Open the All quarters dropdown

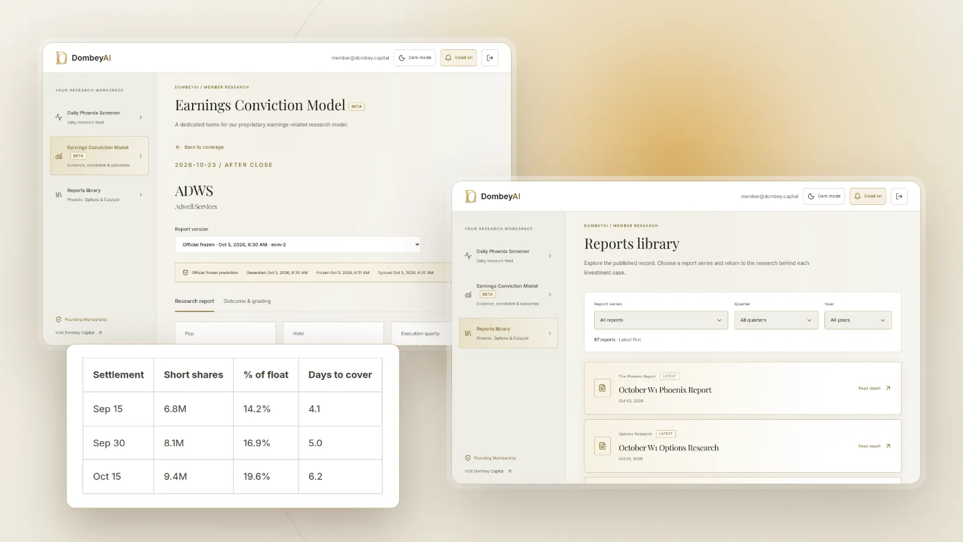coord(776,320)
